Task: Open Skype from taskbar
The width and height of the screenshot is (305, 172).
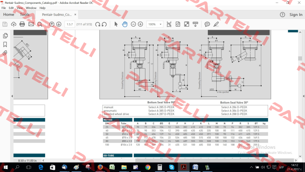Action: click(172, 167)
